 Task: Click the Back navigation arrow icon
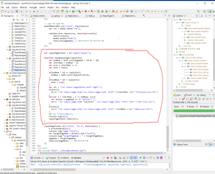tap(152, 11)
